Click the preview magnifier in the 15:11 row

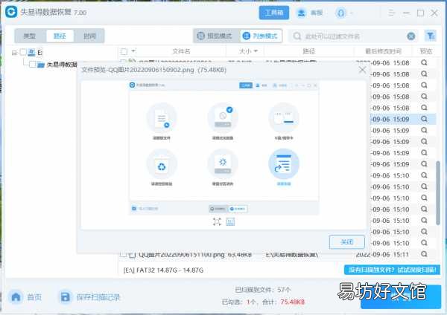[x=424, y=254]
